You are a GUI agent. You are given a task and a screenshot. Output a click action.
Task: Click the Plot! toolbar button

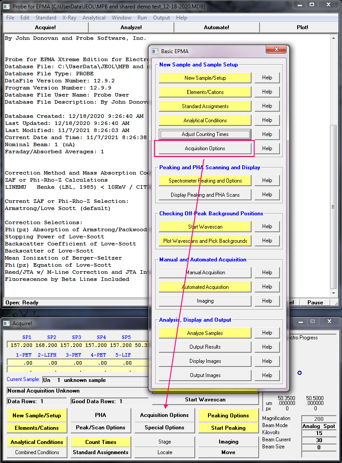pyautogui.click(x=302, y=27)
